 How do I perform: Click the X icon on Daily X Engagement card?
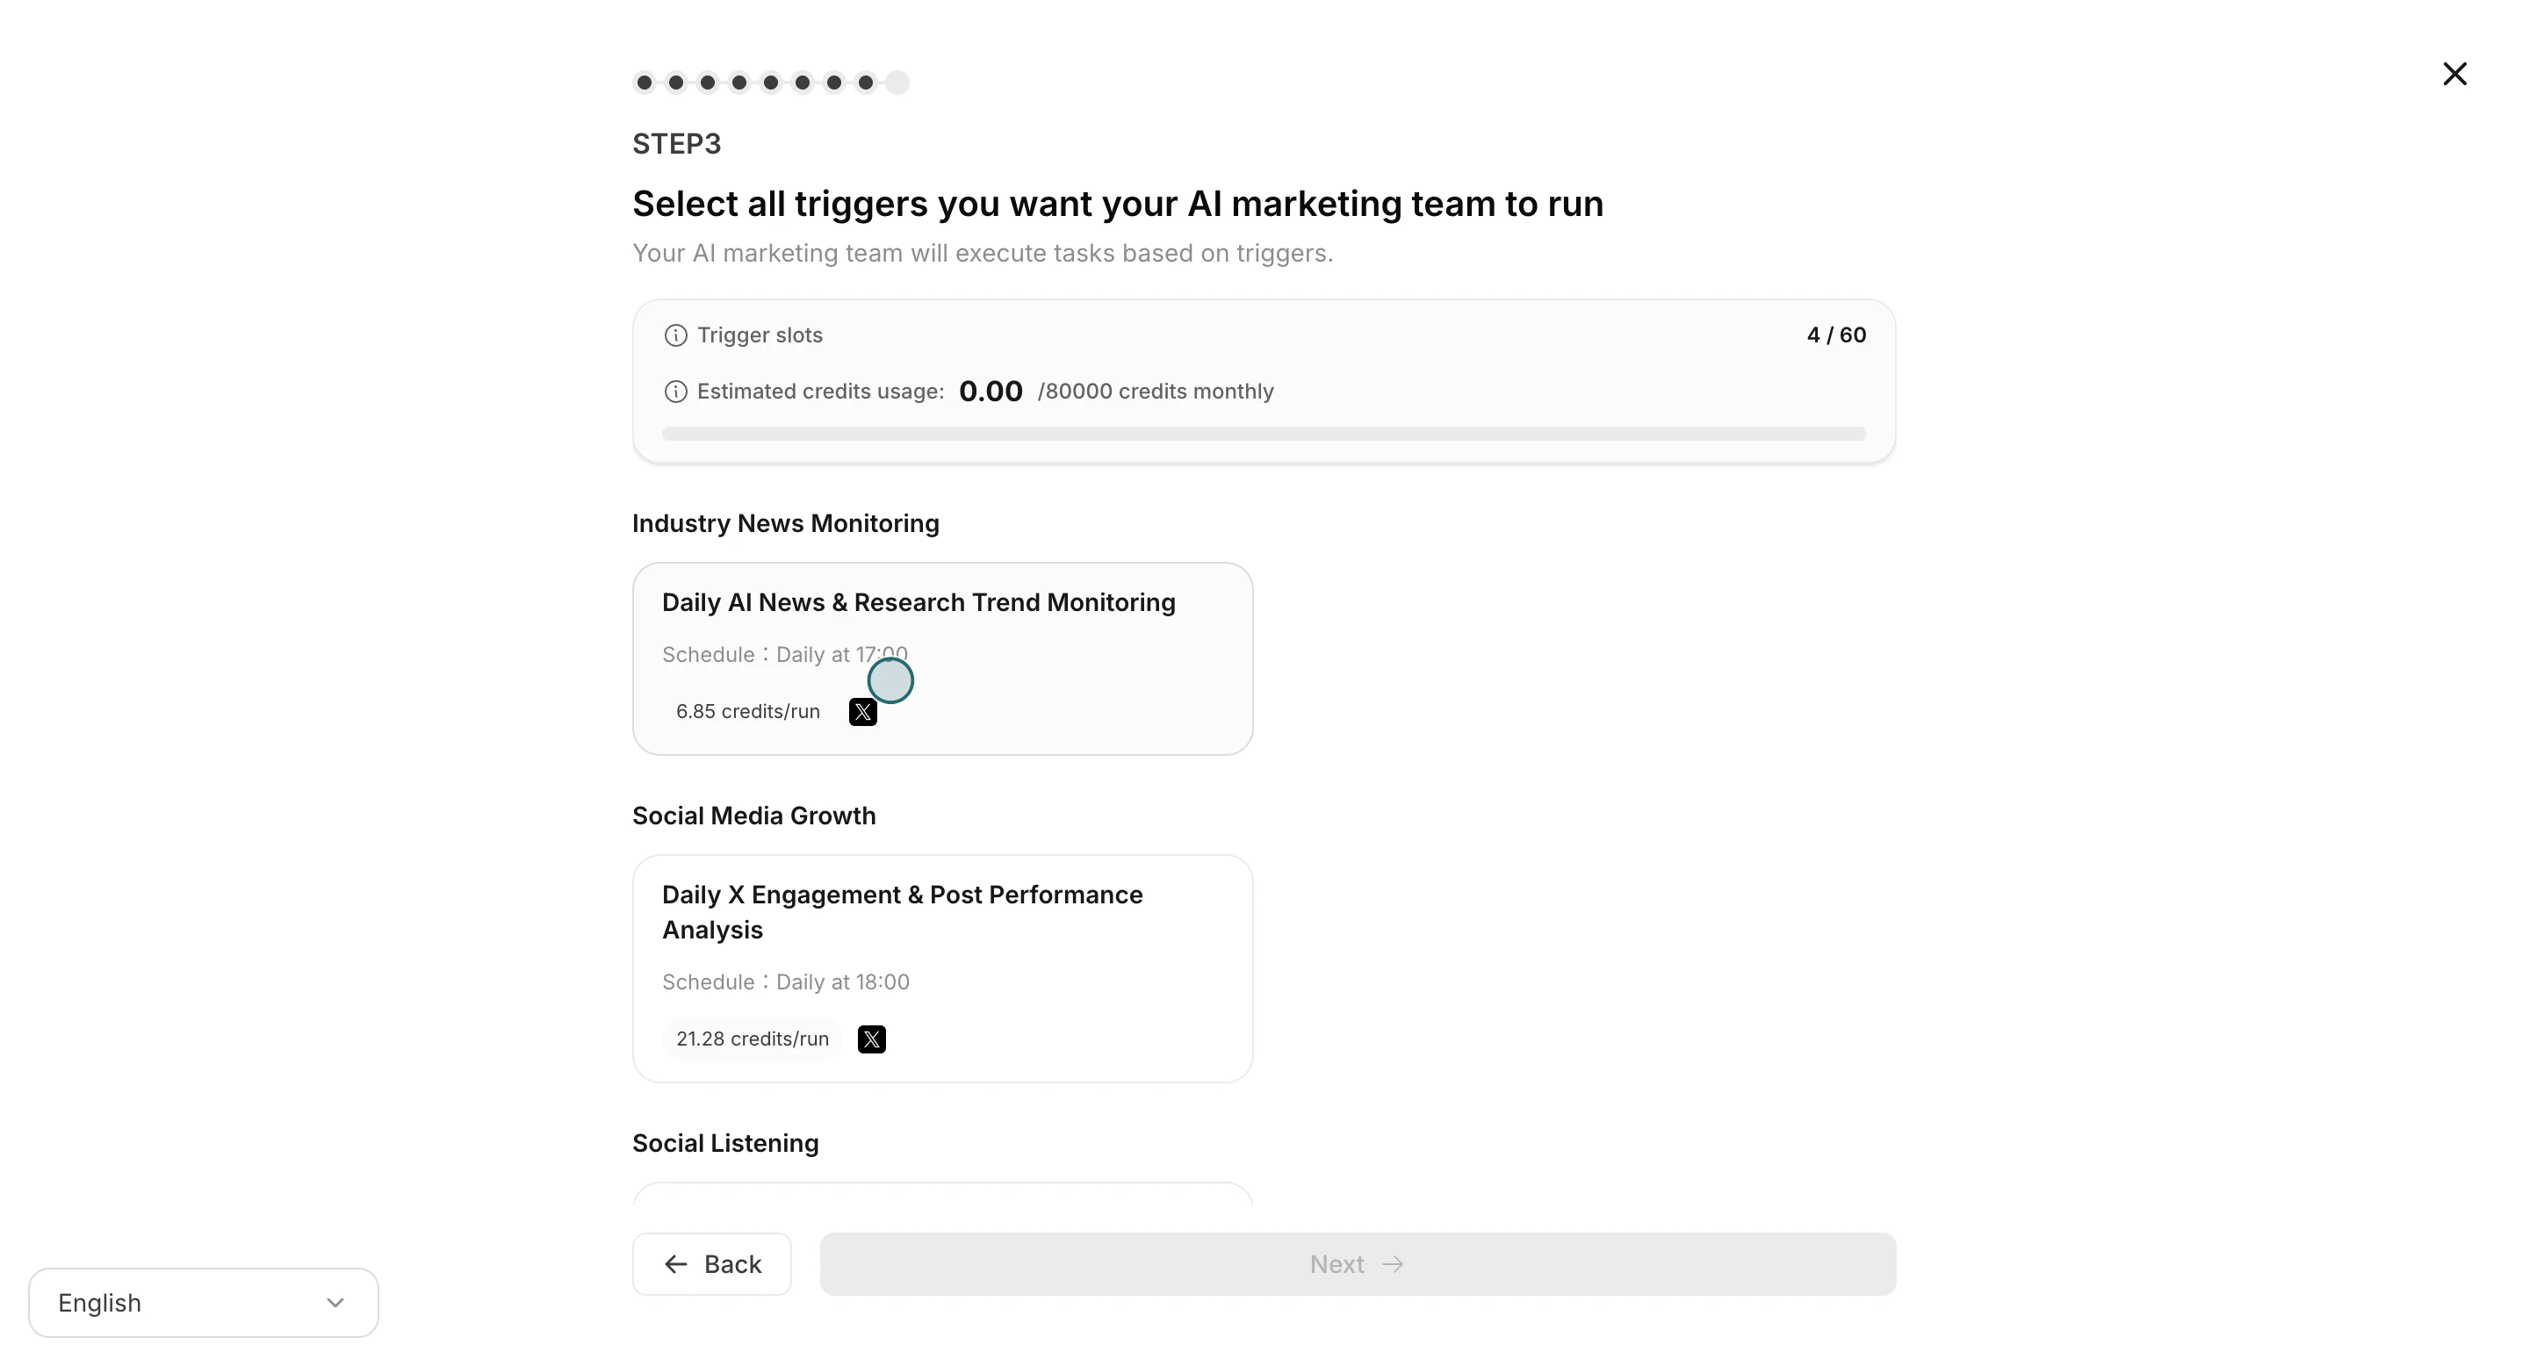point(872,1039)
